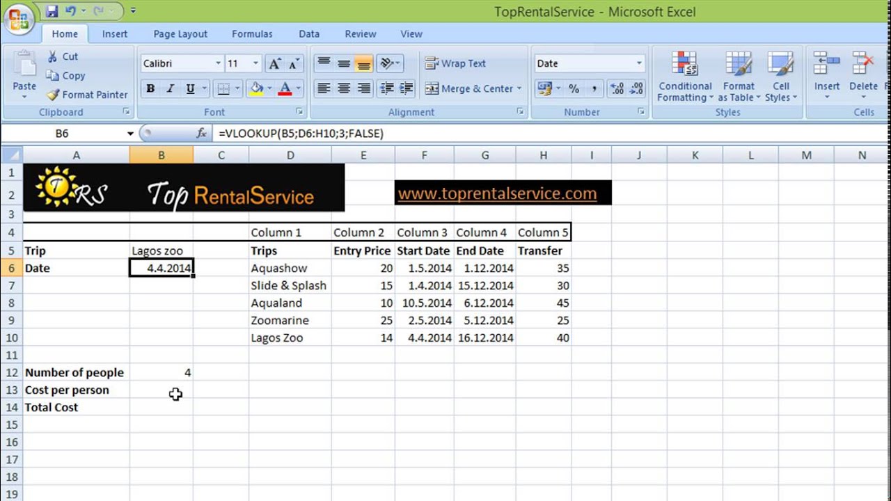Pick the yellow fill color
891x501 pixels.
tap(256, 88)
